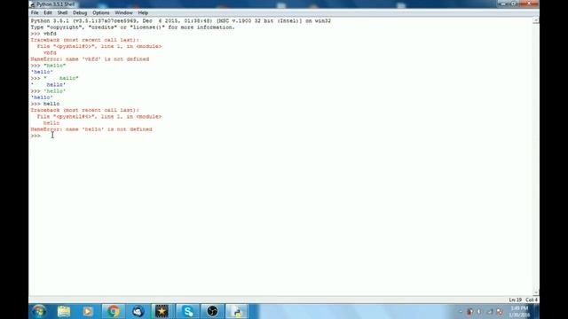
Task: Click the output string with leading spaces
Action: coord(48,85)
